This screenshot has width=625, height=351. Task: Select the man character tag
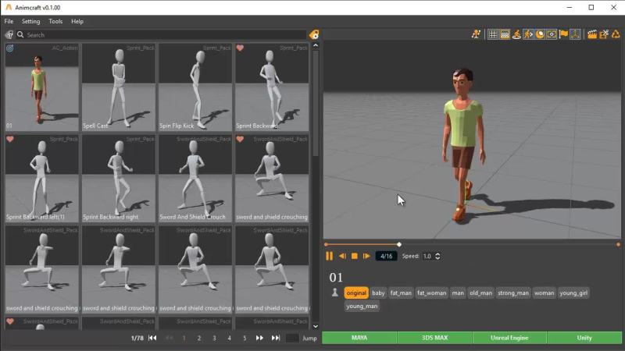pos(458,293)
